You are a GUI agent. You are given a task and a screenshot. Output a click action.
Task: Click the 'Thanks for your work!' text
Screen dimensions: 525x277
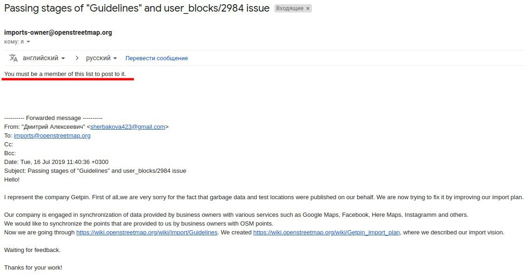coord(33,268)
